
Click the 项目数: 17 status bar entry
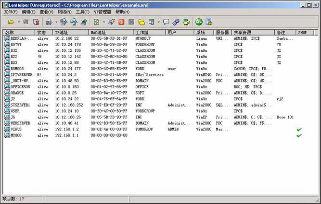point(13,199)
